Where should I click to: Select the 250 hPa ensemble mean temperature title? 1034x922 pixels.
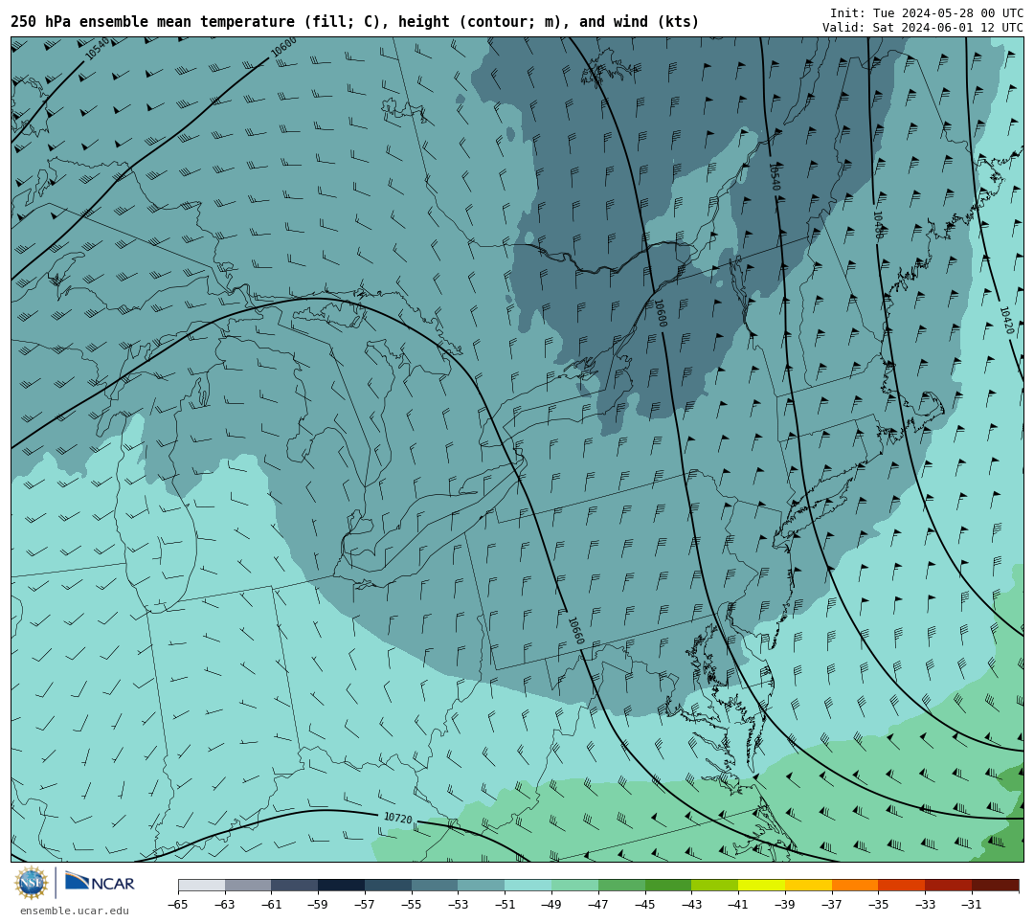click(x=355, y=22)
